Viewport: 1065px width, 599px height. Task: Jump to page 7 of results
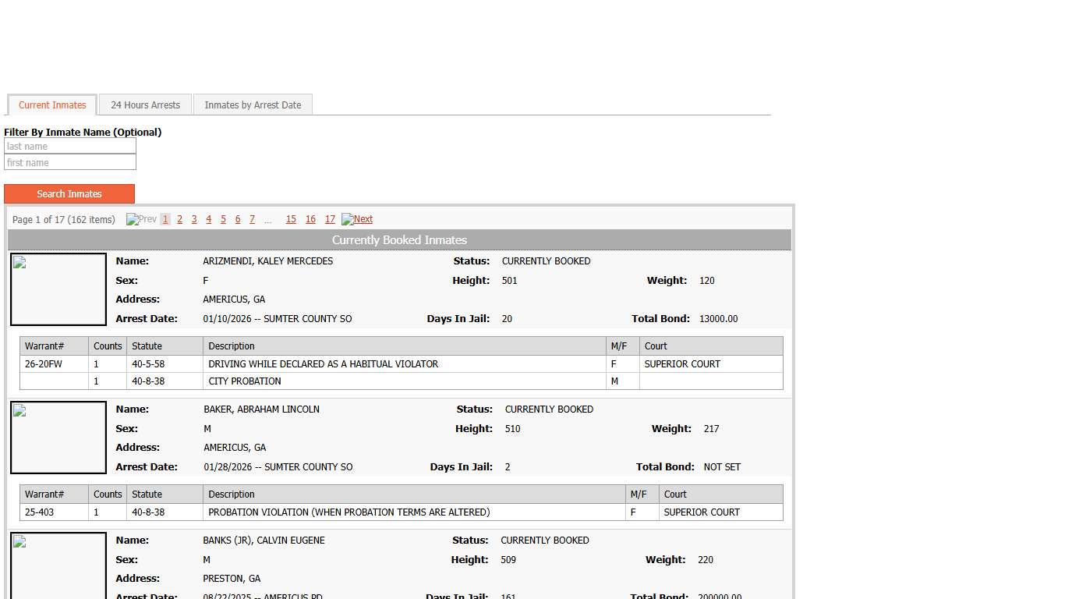[252, 220]
